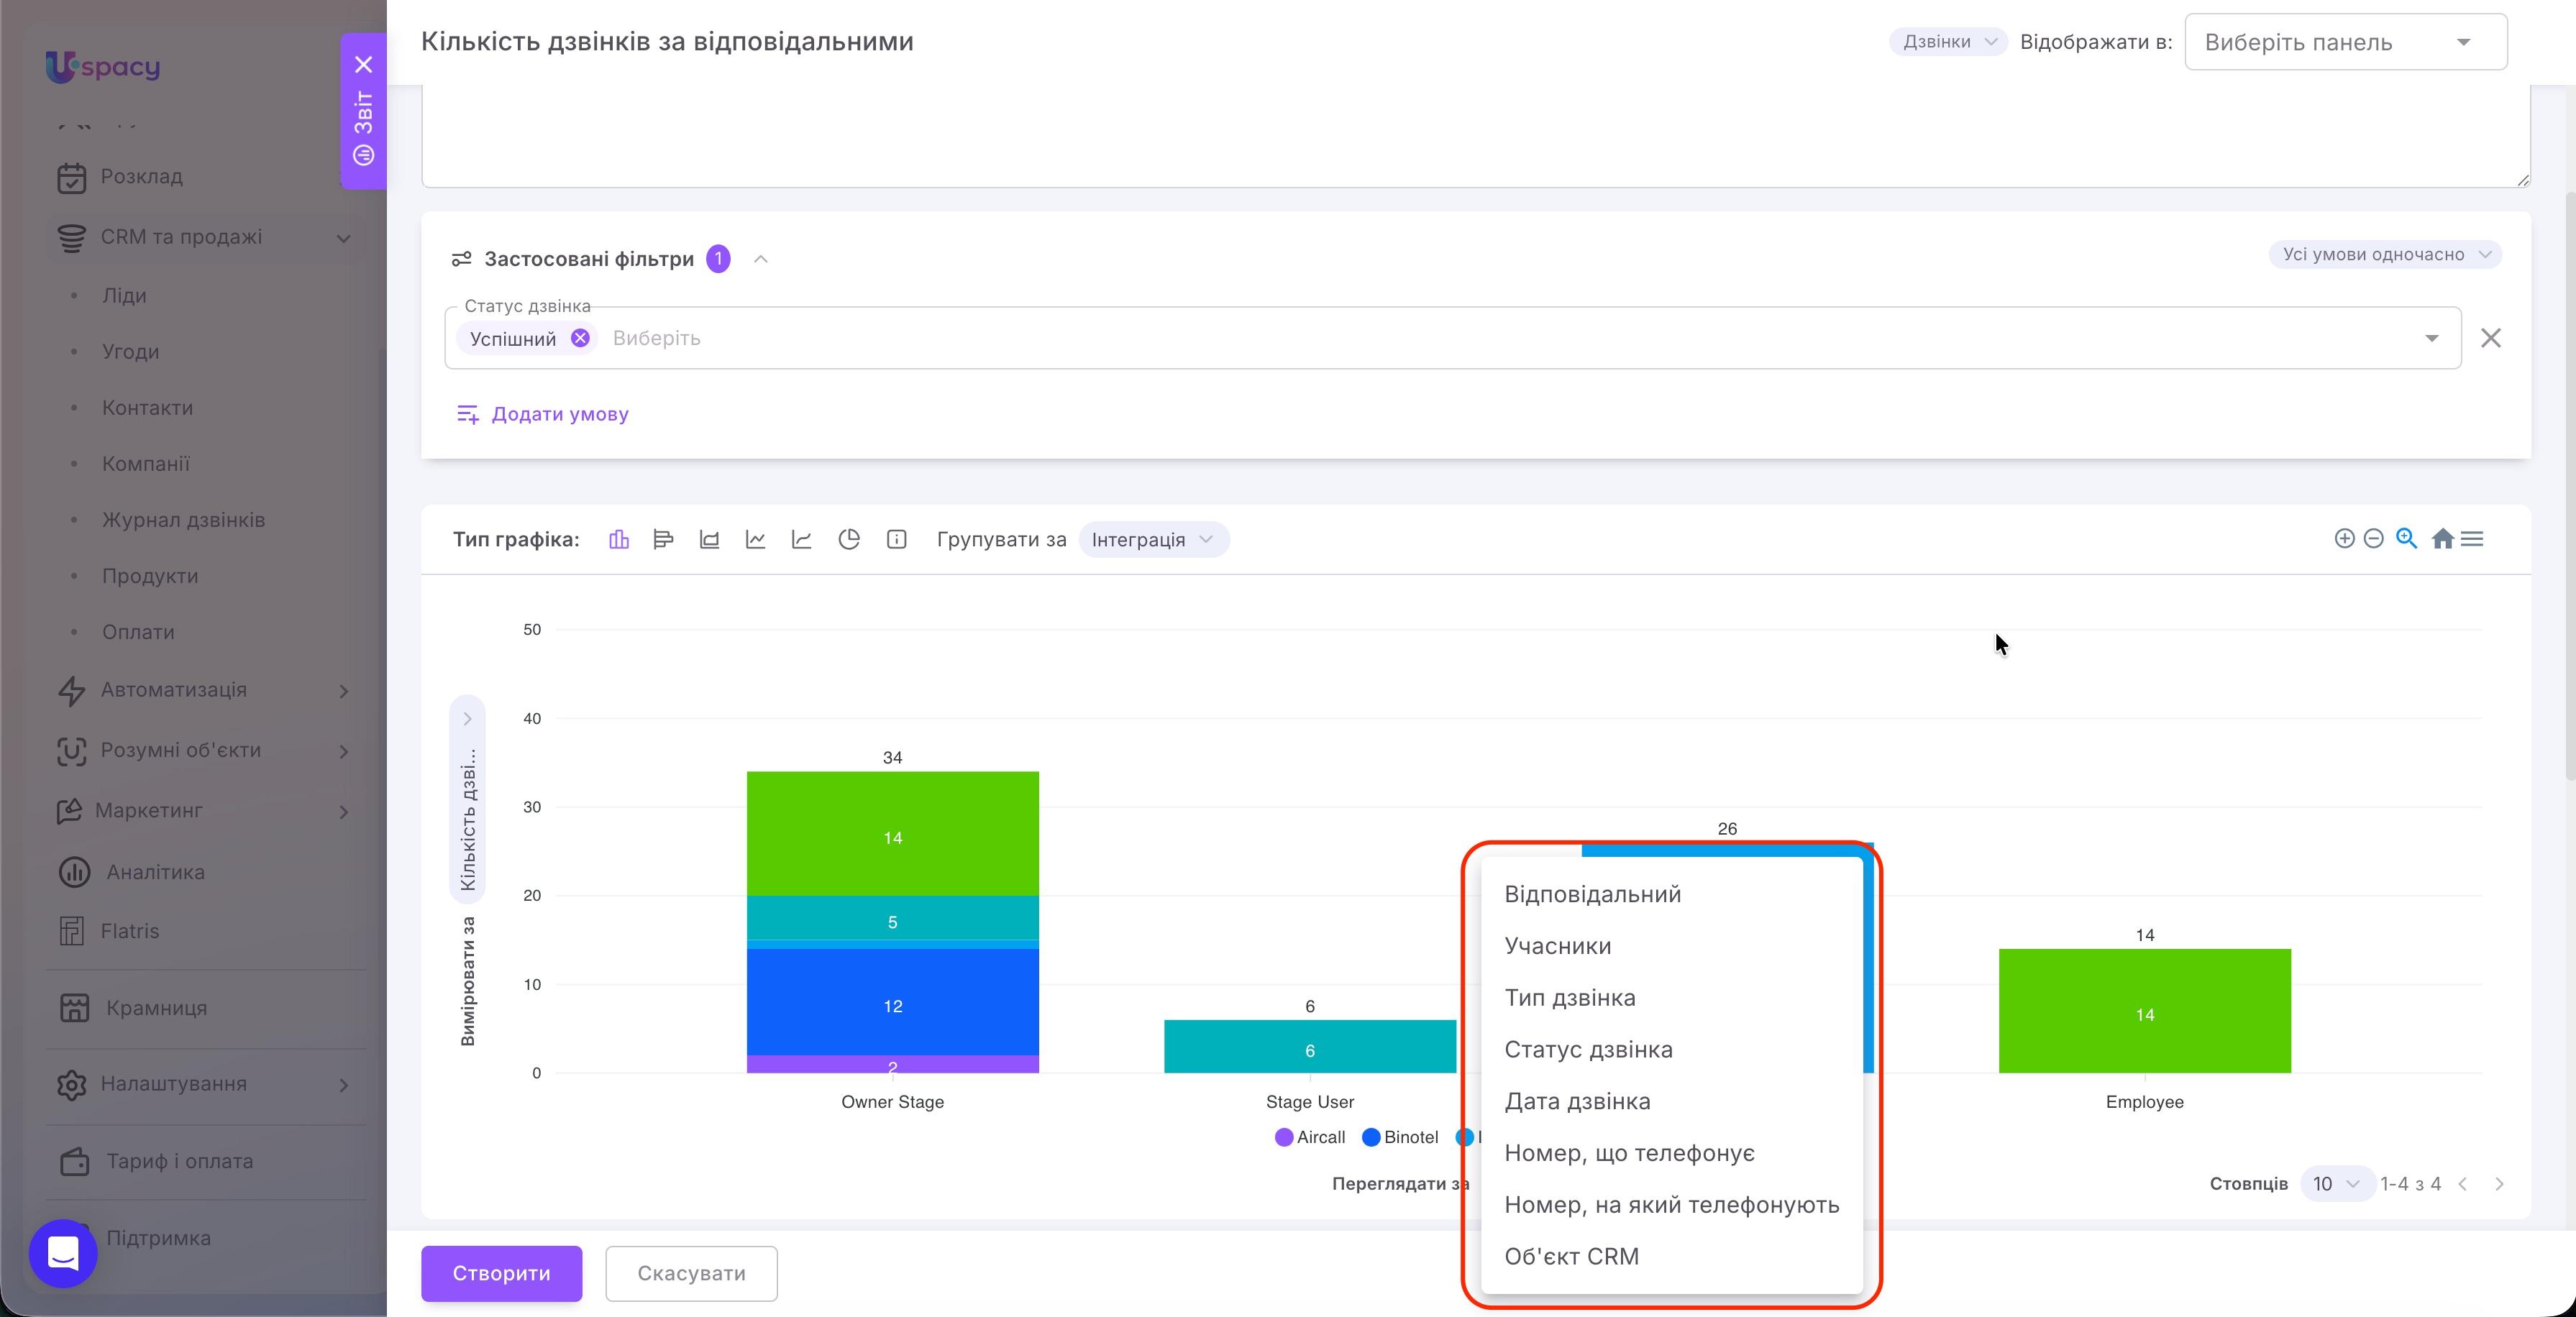Open Flatris in the sidebar
Viewport: 2576px width, 1317px height.
click(x=130, y=931)
